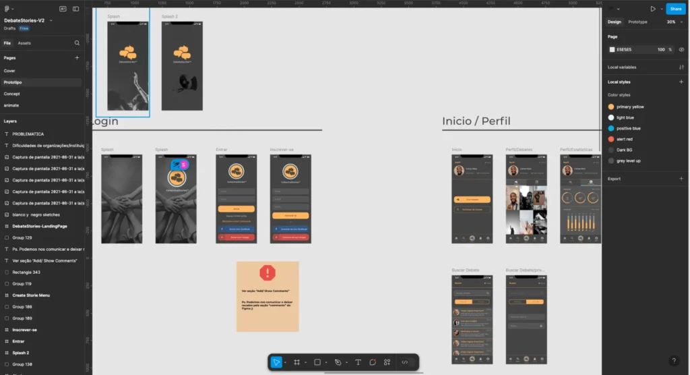
Task: Open Frame tool options arrow
Action: [305, 363]
